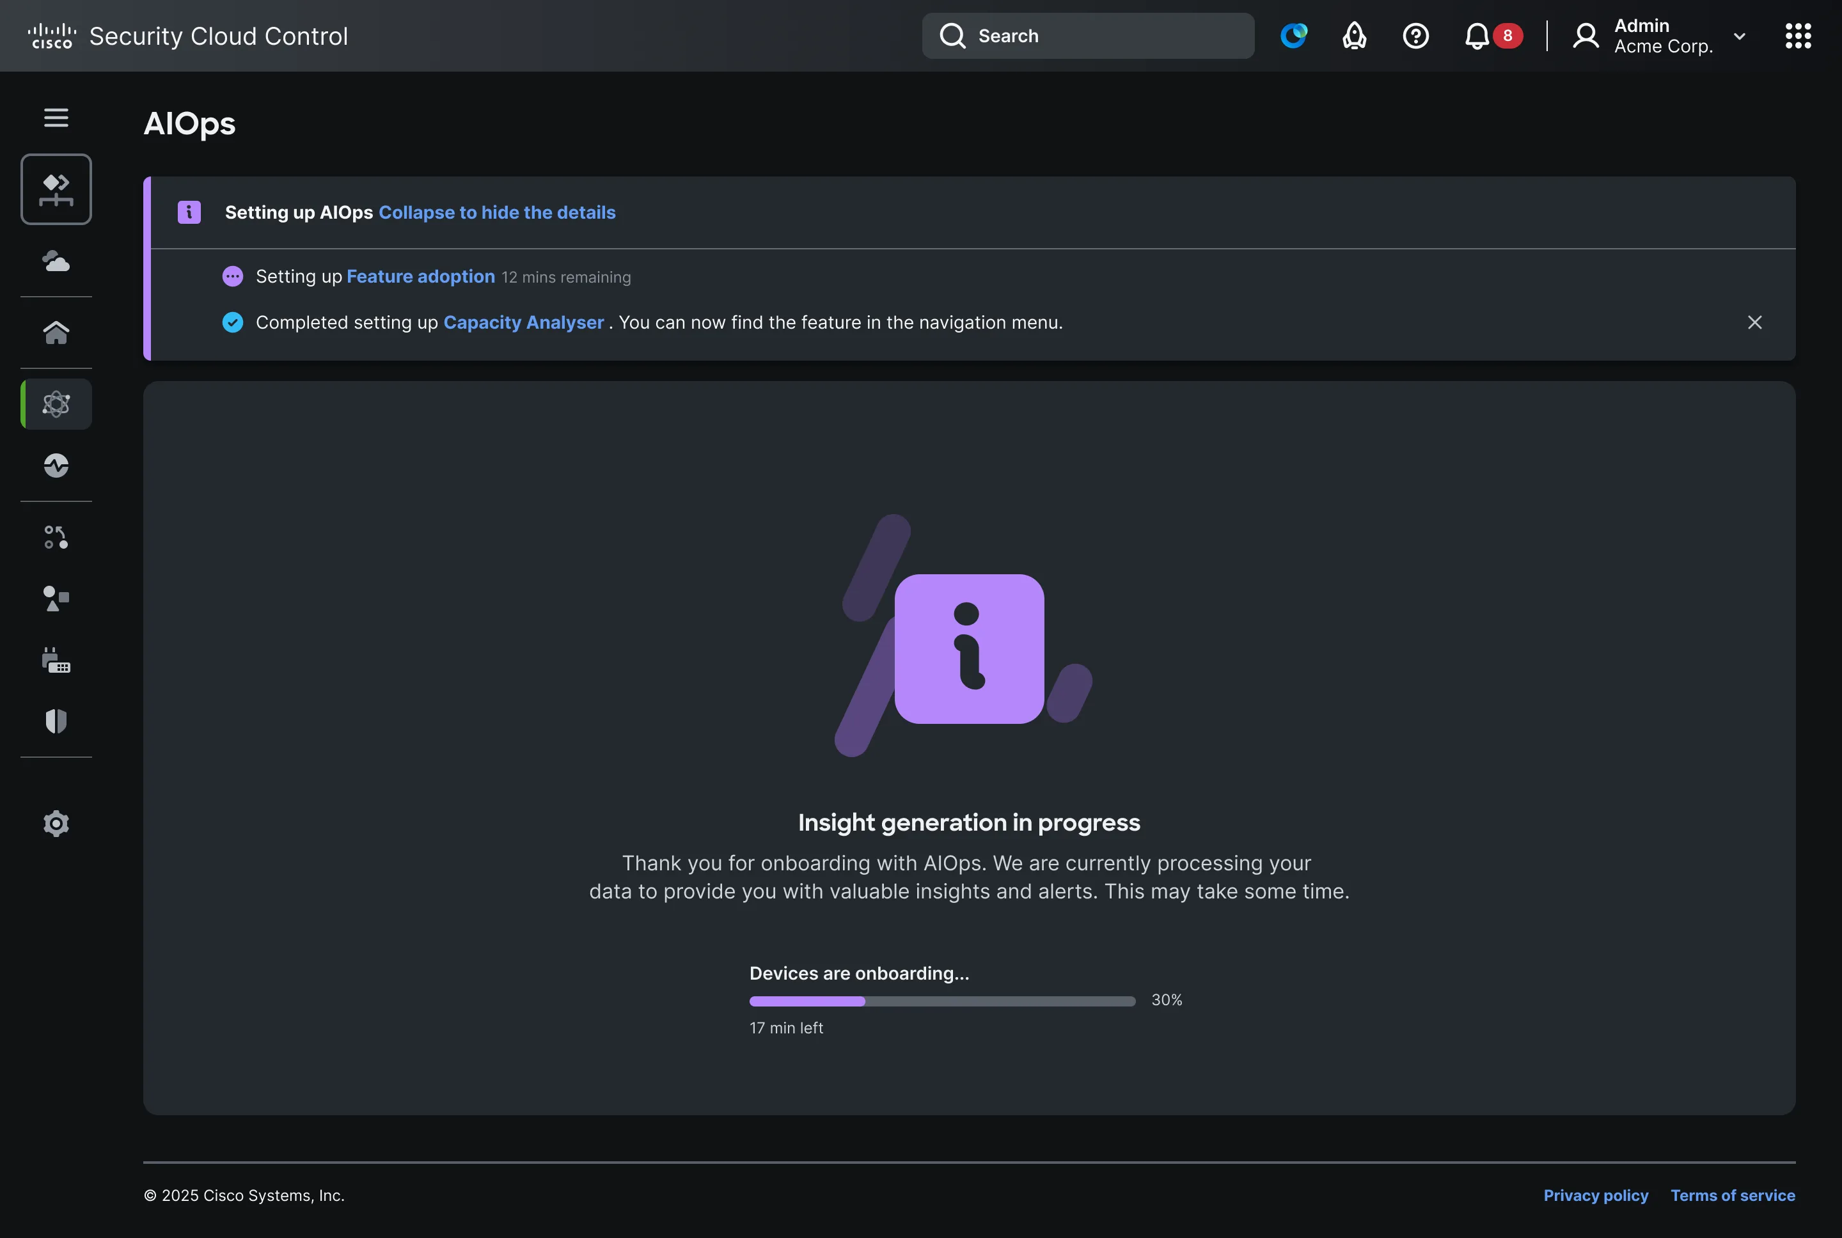Click the user avatar icon

click(1586, 36)
